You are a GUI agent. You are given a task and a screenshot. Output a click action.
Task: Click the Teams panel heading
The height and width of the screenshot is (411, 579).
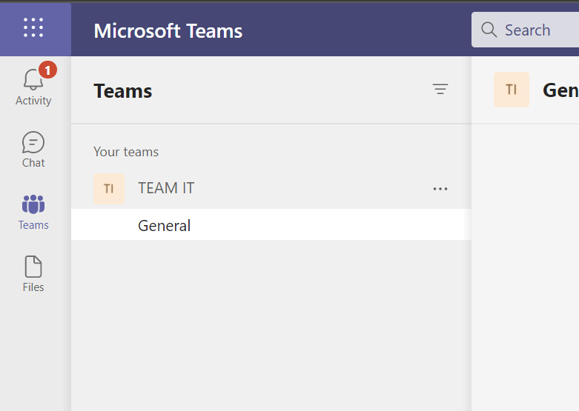tap(122, 91)
